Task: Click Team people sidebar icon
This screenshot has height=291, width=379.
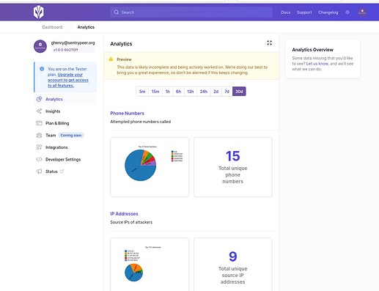Action: pyautogui.click(x=39, y=135)
